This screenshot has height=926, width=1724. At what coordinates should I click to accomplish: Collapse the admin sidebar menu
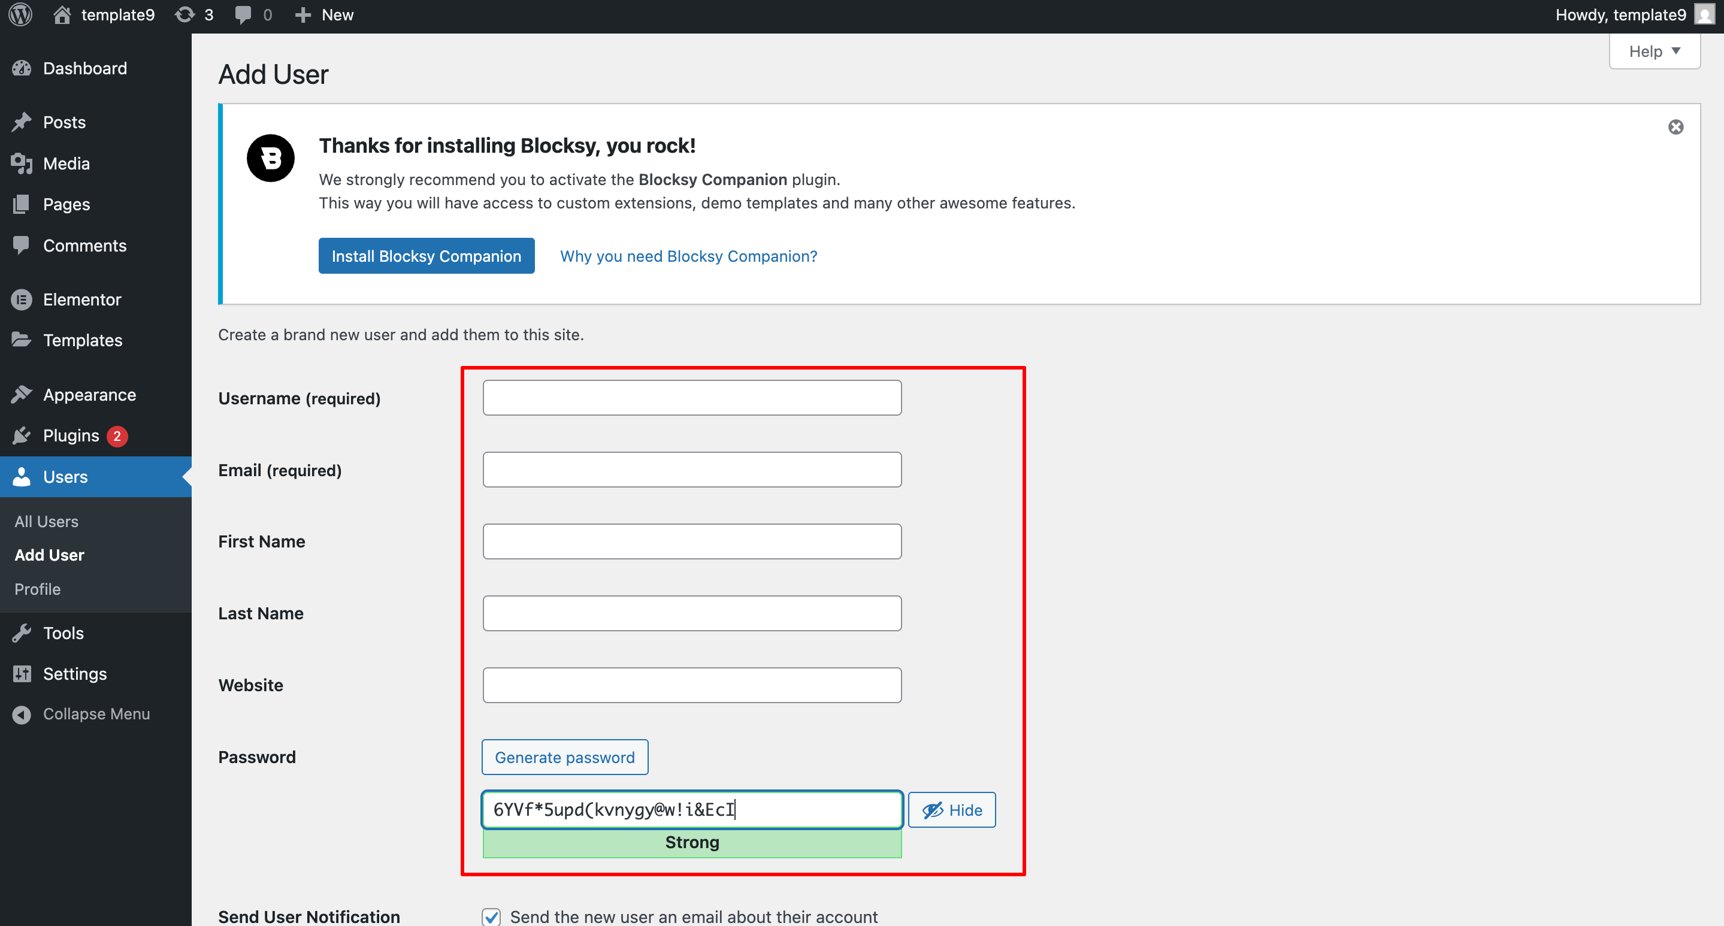96,714
